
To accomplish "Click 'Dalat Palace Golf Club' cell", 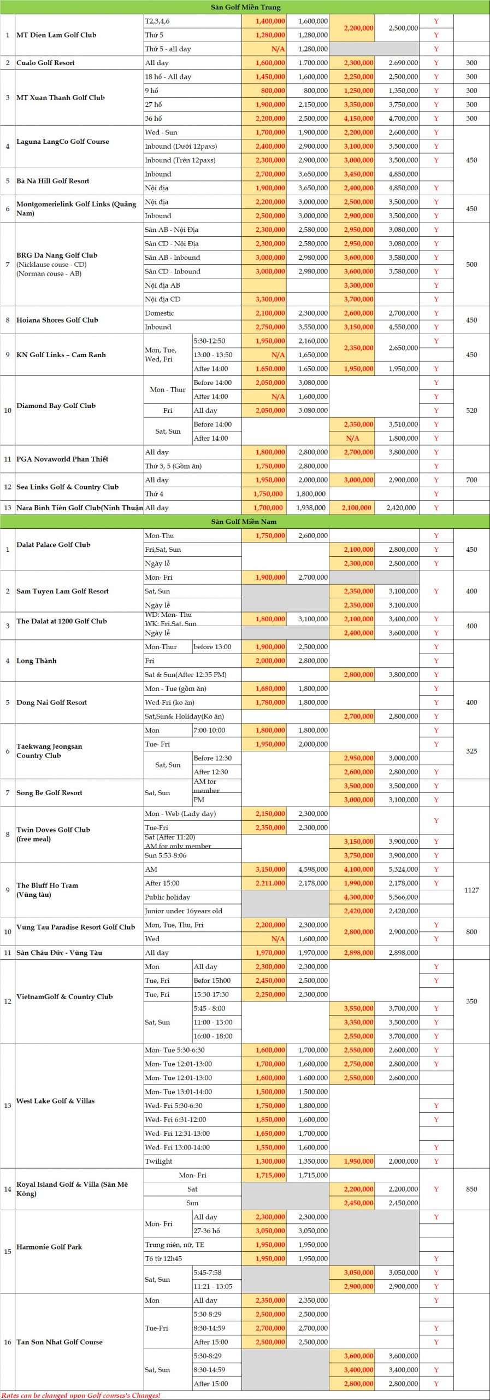I will click(79, 549).
